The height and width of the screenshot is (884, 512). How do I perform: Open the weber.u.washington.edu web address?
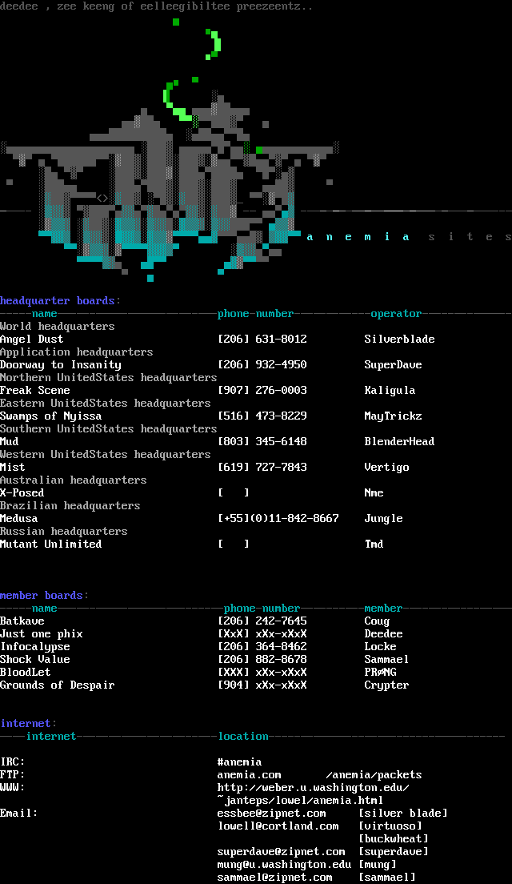coord(313,788)
